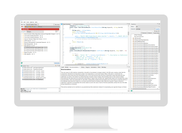Switch to the Project Summary tab
Viewport: 182px width, 133px height.
tap(66, 24)
